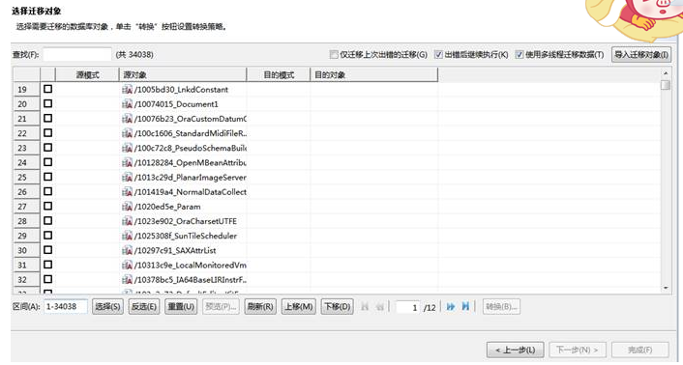Click the vertical scrollbar thumb
Screen dimensions: 683x365
click(666, 85)
